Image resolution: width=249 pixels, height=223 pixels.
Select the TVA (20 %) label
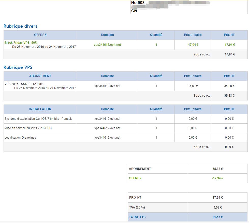click(137, 207)
